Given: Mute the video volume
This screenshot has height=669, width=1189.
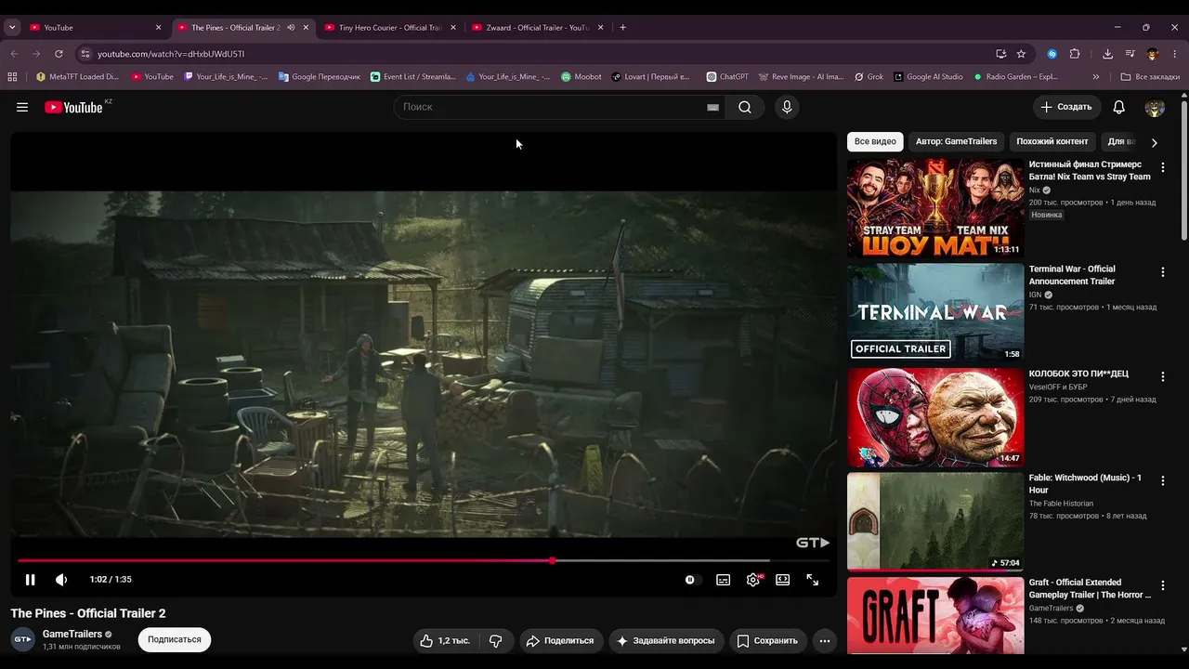Looking at the screenshot, I should (61, 580).
